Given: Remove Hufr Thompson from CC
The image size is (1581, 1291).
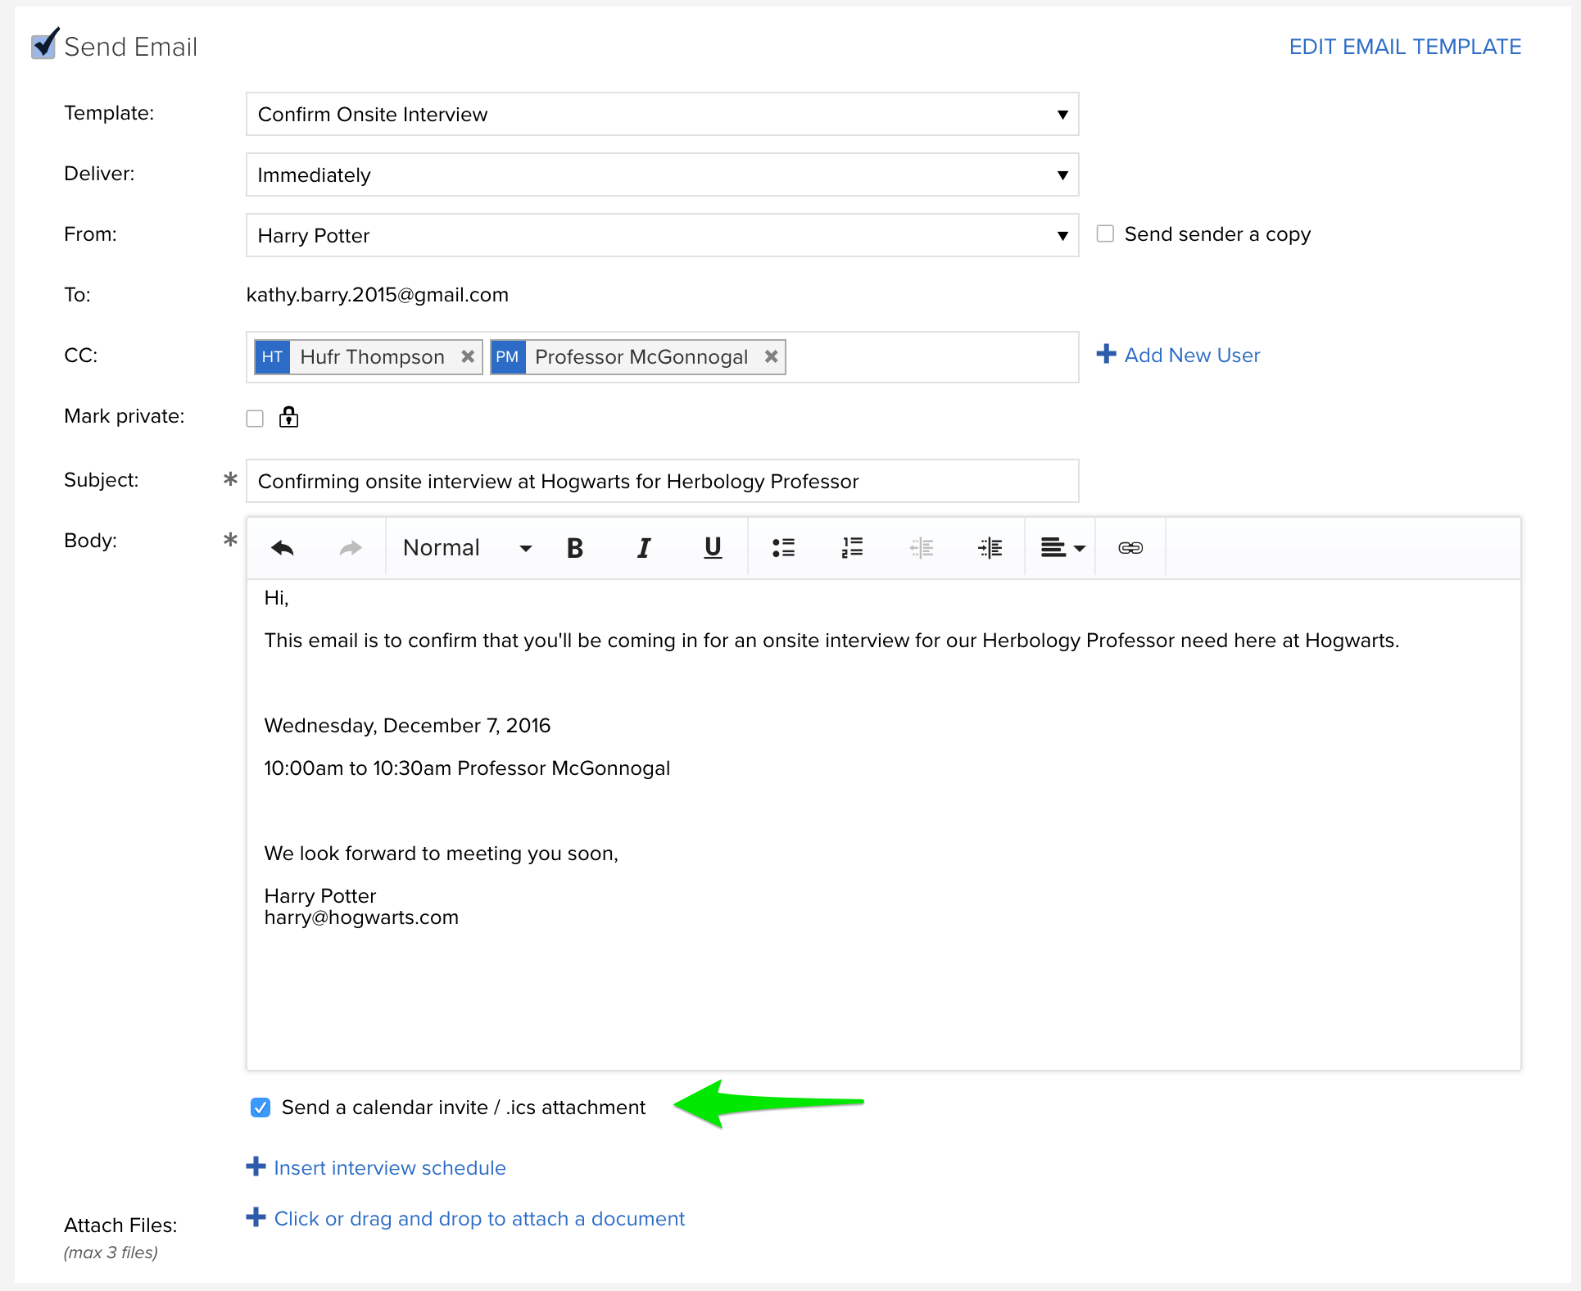Looking at the screenshot, I should coord(468,357).
